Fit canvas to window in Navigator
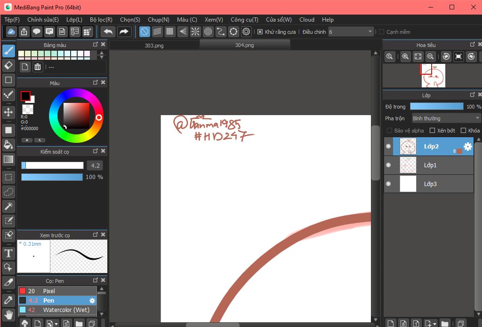 (418, 56)
